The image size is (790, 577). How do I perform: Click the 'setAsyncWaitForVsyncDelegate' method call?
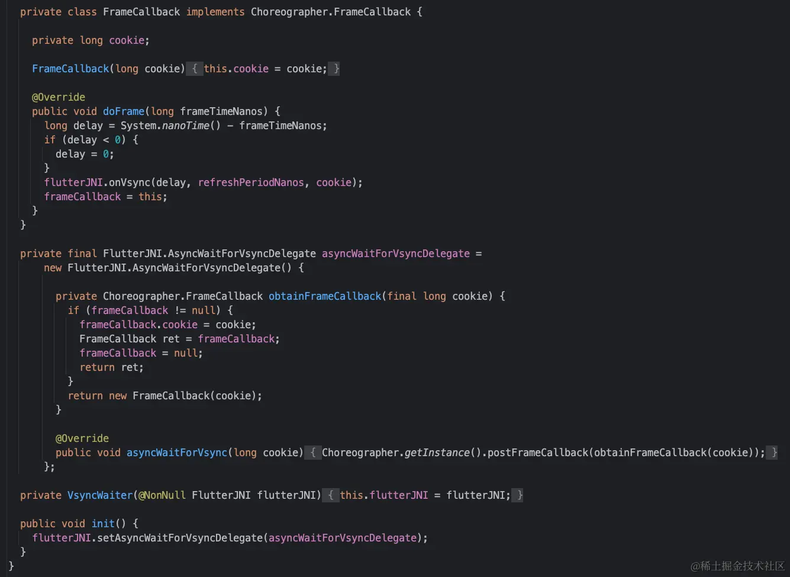[180, 538]
